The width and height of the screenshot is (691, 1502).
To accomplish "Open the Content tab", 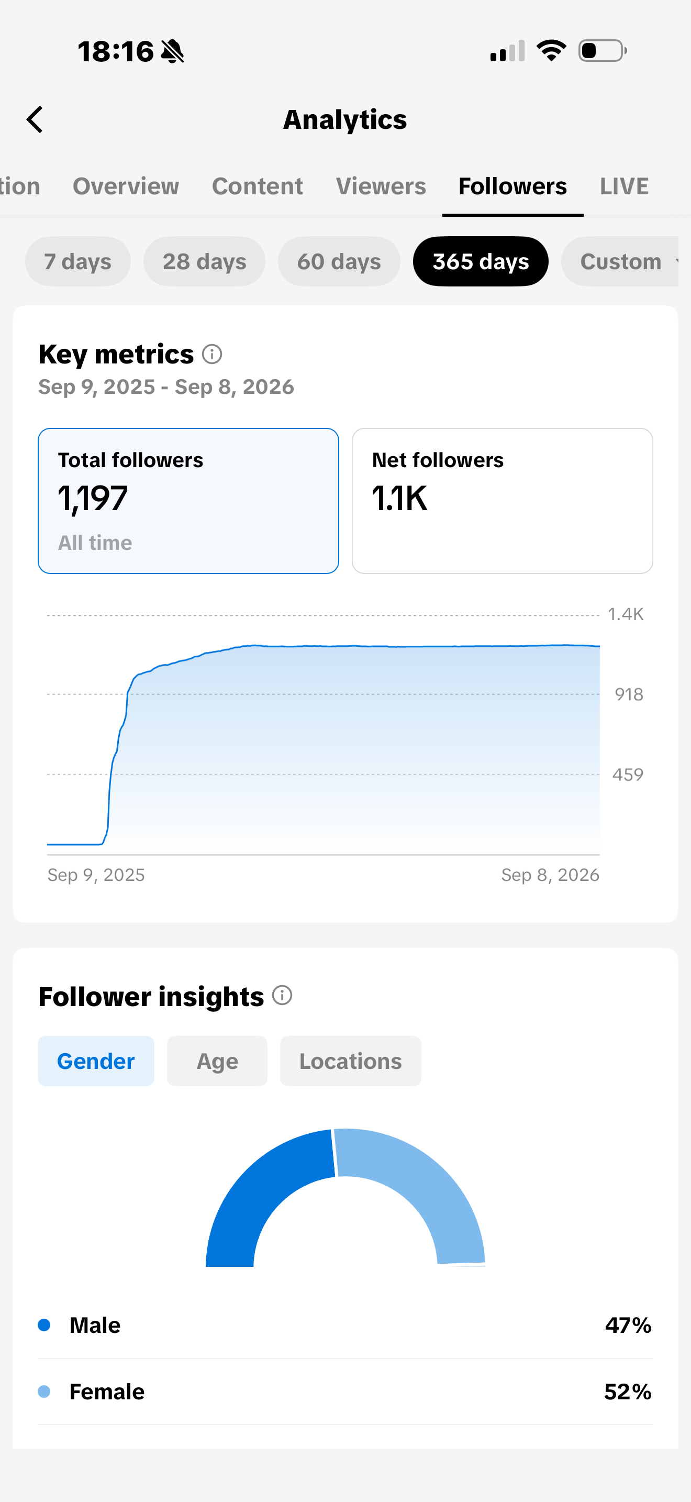I will [258, 186].
